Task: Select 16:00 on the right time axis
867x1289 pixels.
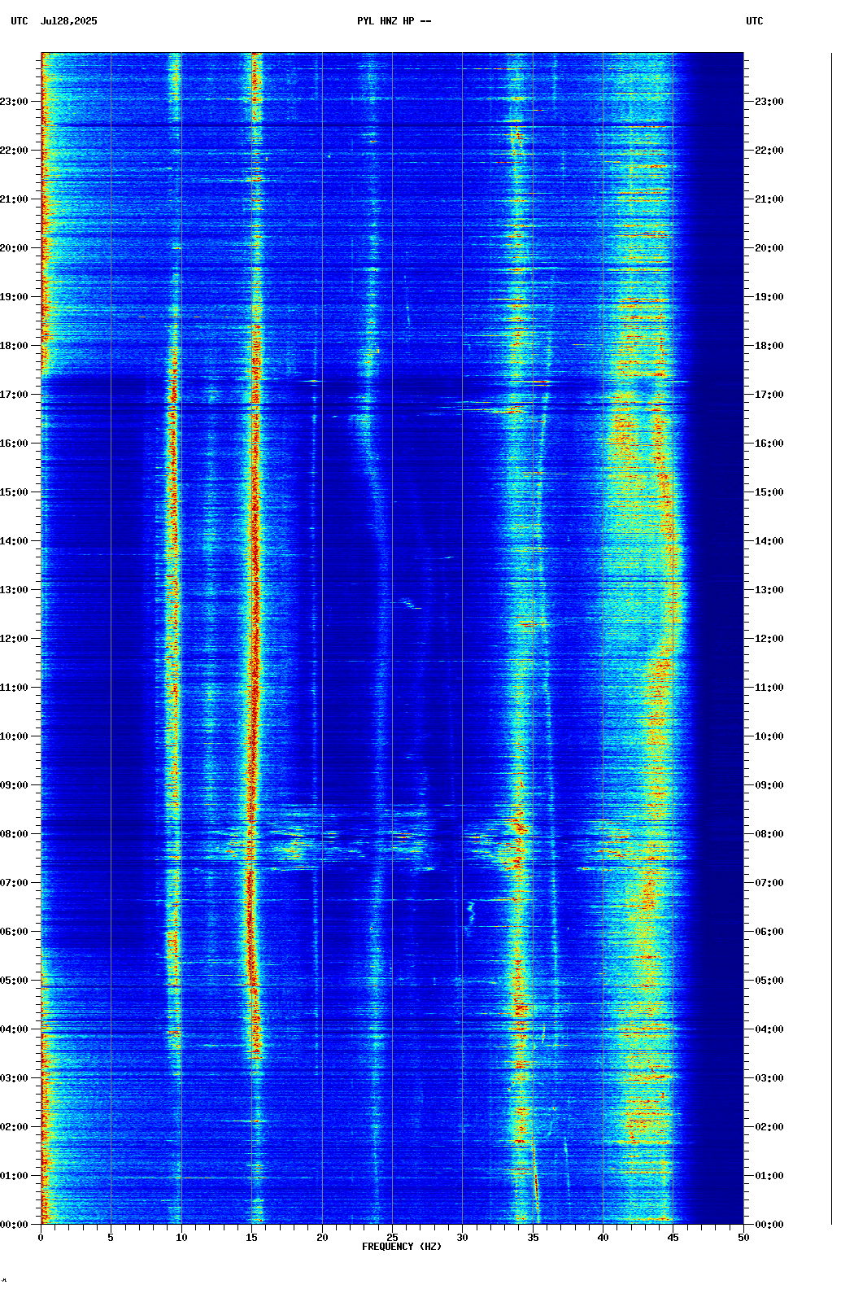Action: (769, 444)
